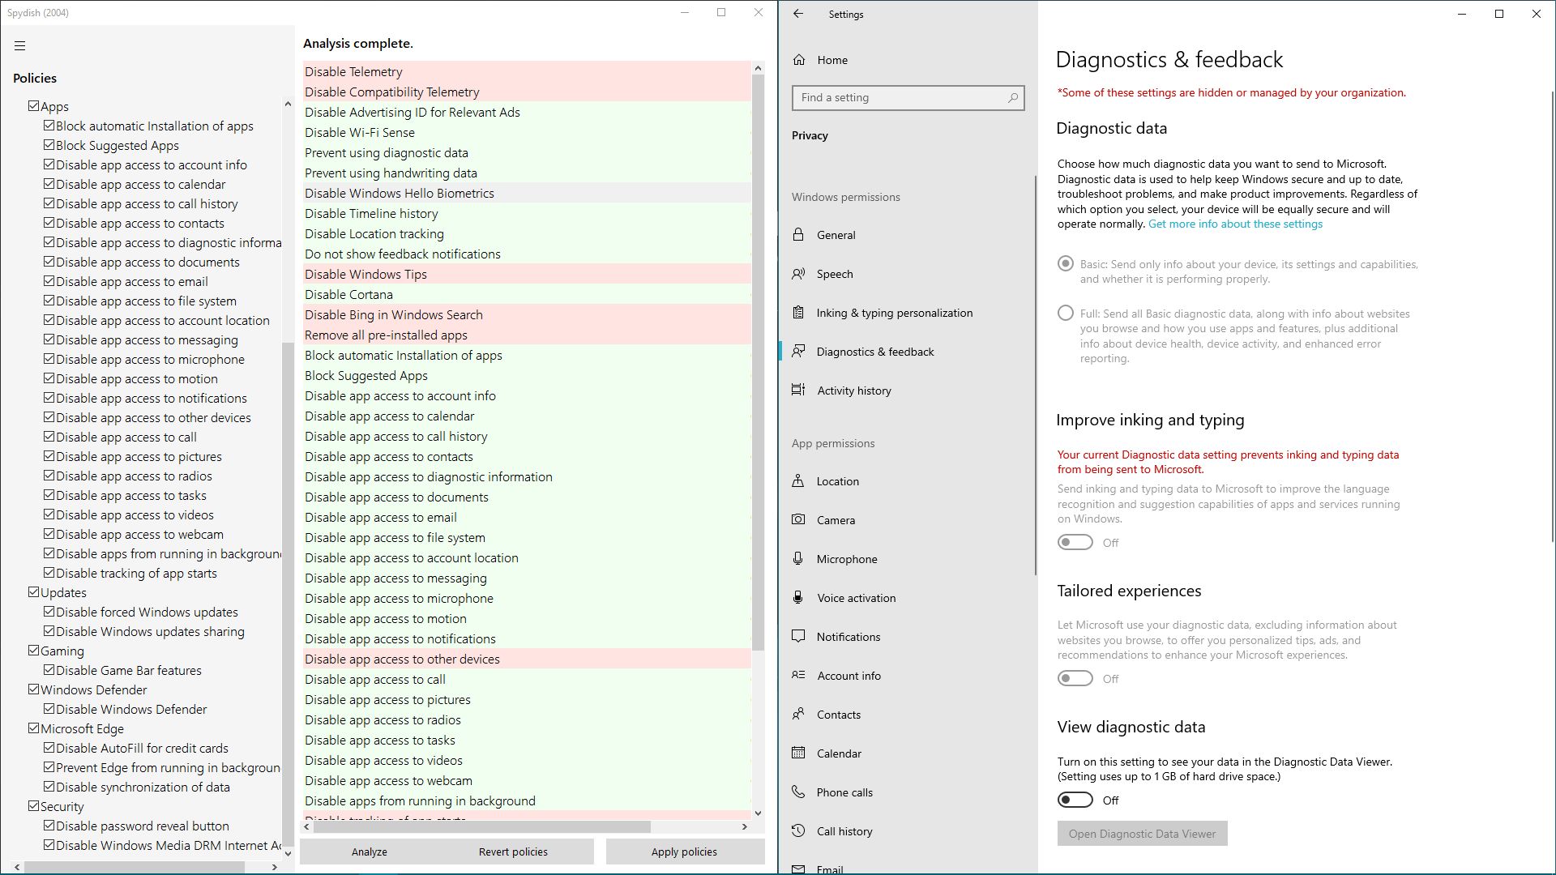Image resolution: width=1556 pixels, height=875 pixels.
Task: Click the Activity history icon
Action: click(798, 391)
